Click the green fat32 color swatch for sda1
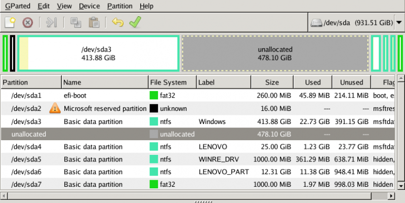Viewport: 405px width, 203px height. pyautogui.click(x=154, y=95)
